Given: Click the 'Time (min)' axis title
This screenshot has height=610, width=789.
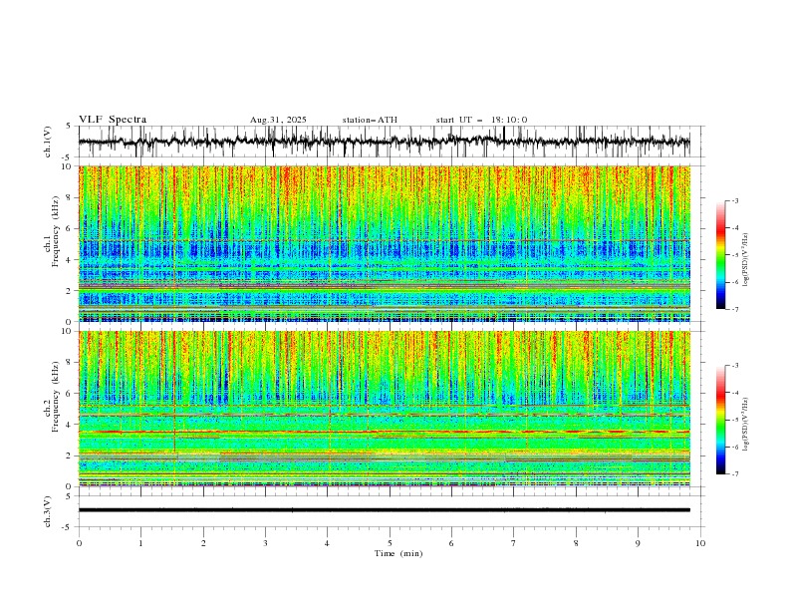Looking at the screenshot, I should 398,553.
